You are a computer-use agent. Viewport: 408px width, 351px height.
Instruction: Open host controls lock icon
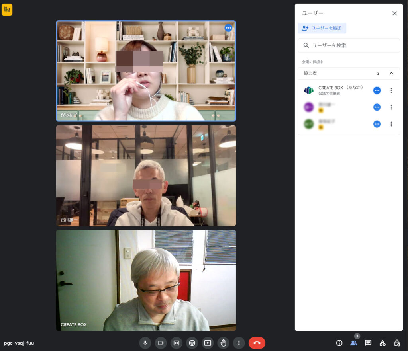pyautogui.click(x=397, y=343)
